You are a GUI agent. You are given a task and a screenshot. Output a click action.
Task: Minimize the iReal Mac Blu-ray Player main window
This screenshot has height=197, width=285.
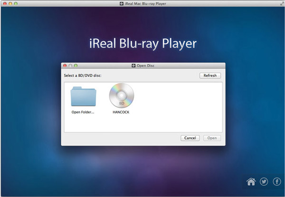tap(10, 4)
